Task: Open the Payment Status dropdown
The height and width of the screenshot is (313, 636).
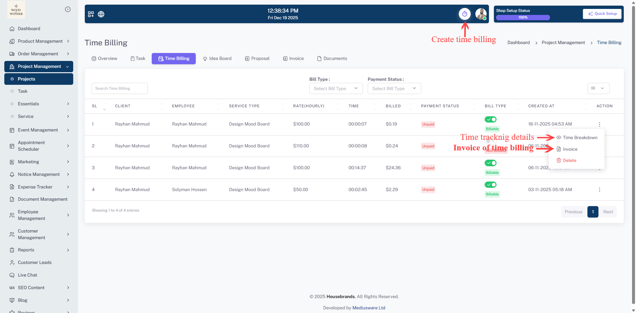Action: pos(394,88)
